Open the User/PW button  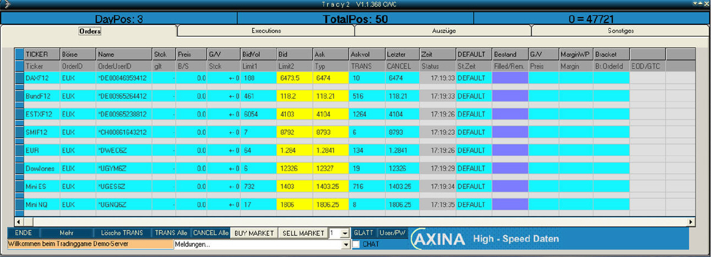(x=392, y=233)
